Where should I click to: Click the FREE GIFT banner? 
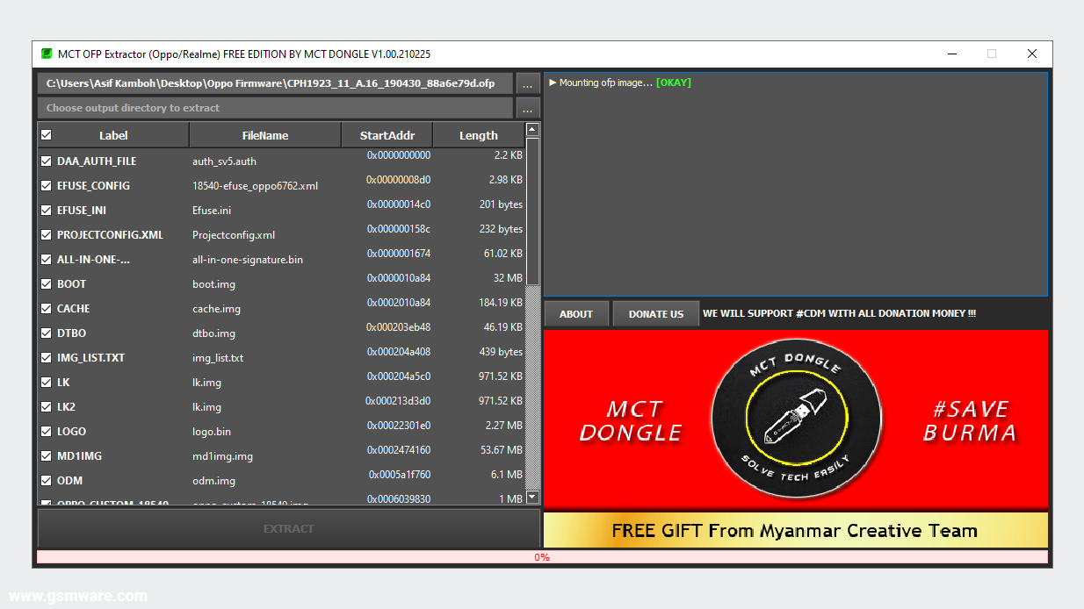pos(796,530)
